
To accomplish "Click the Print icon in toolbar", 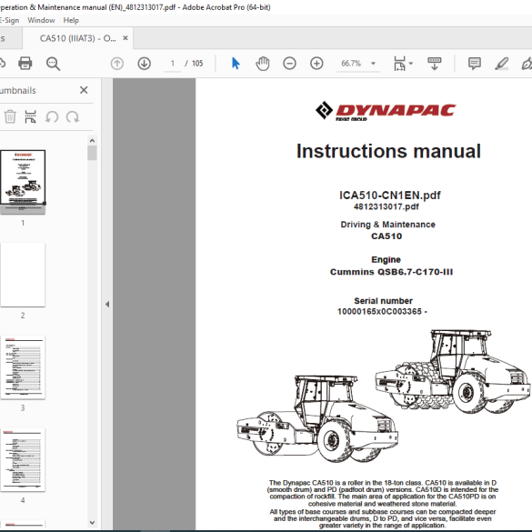I will pyautogui.click(x=25, y=64).
